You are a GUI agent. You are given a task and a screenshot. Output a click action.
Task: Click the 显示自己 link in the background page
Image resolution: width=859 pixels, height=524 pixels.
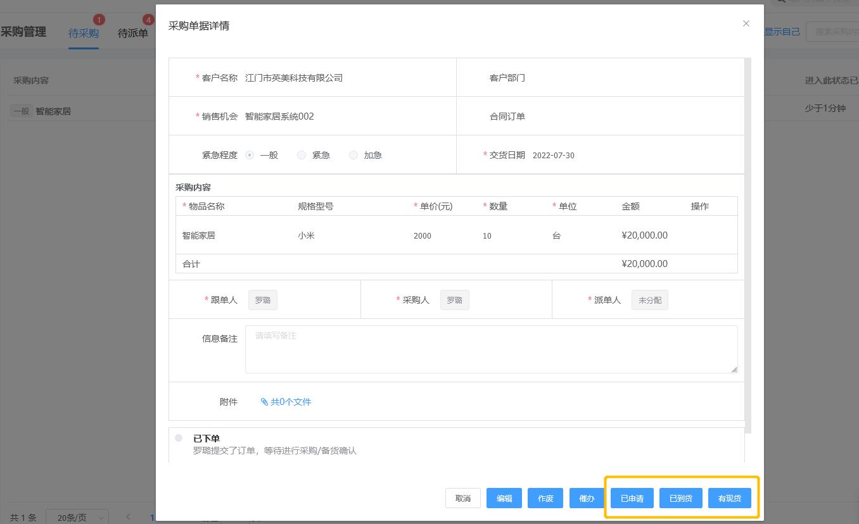click(782, 32)
